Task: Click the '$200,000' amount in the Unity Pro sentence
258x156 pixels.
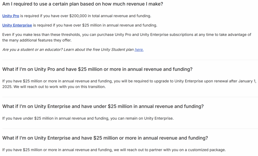Action: click(x=78, y=16)
